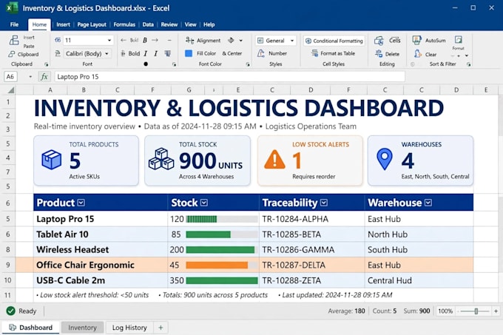Screen dimensions: 503x335
Task: Click the stacked boxes icon in Total Stock card
Action: click(x=161, y=159)
